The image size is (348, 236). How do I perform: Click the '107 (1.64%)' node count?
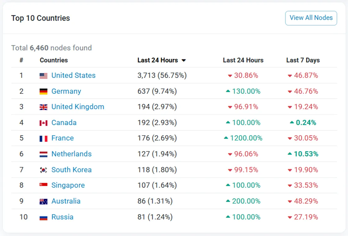tap(157, 185)
